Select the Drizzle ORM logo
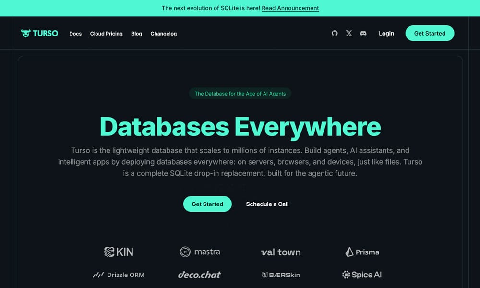The width and height of the screenshot is (480, 288). (118, 275)
